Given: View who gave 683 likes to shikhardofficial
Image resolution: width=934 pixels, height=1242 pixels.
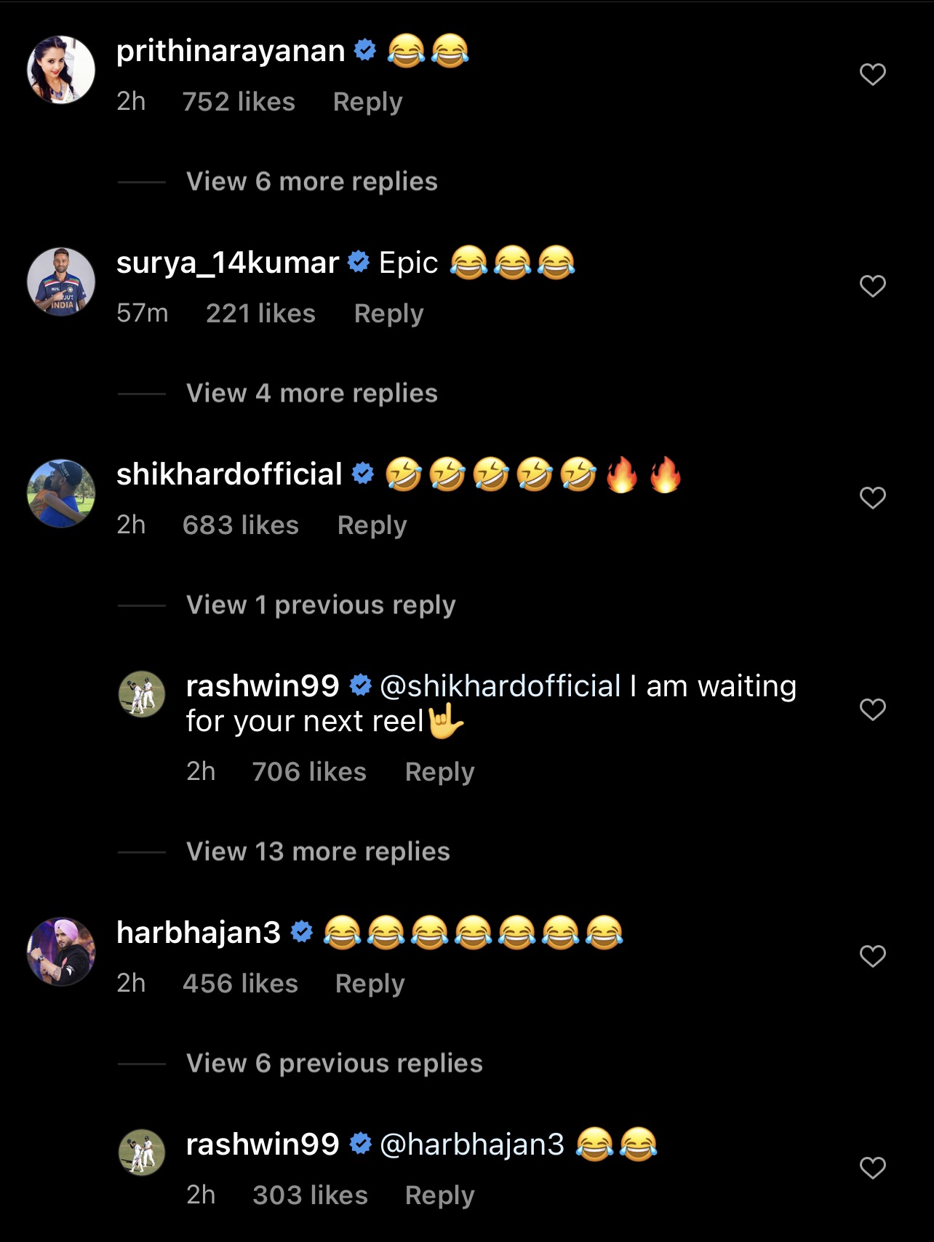Looking at the screenshot, I should click(x=240, y=525).
